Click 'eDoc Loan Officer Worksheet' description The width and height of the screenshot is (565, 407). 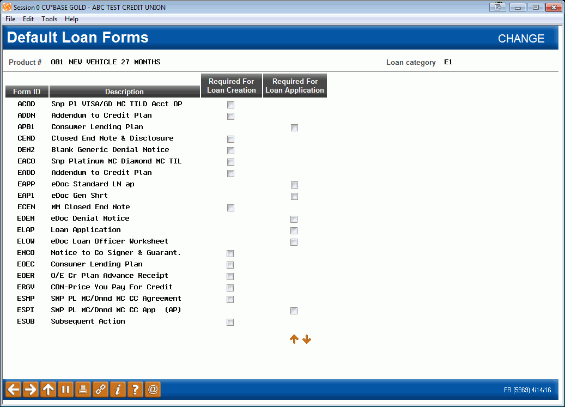click(x=110, y=241)
